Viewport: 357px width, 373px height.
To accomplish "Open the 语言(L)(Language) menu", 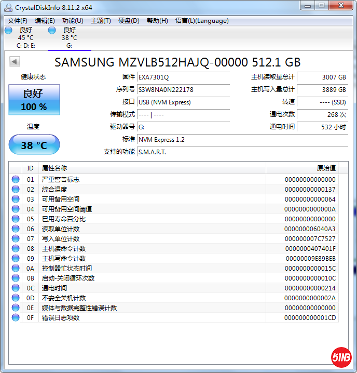I will coord(202,21).
